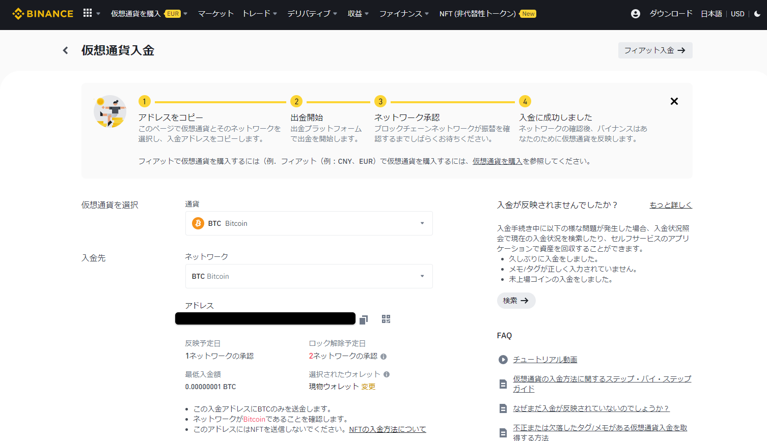Viewport: 767px width, 441px height.
Task: Close the deposit steps guide banner
Action: click(x=674, y=101)
